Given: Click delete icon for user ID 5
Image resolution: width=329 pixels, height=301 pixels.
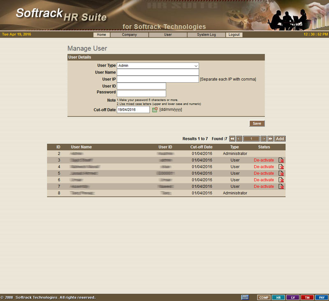Looking at the screenshot, I should pyautogui.click(x=281, y=173).
